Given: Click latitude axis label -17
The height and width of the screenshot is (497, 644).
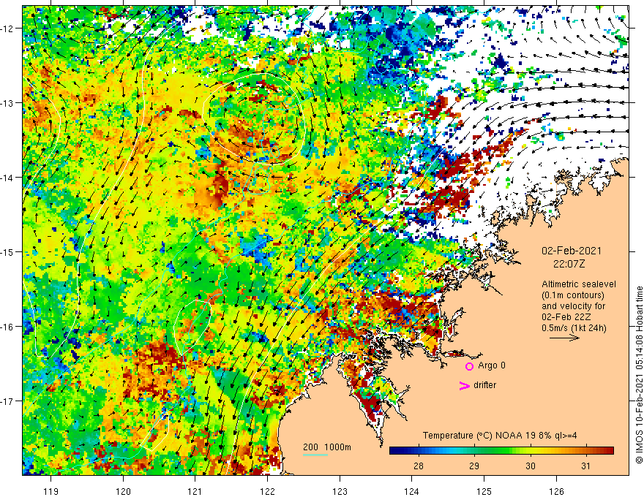Looking at the screenshot, I should [x=8, y=401].
